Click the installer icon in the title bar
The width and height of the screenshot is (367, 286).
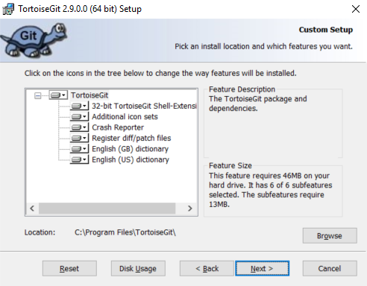tap(8, 9)
